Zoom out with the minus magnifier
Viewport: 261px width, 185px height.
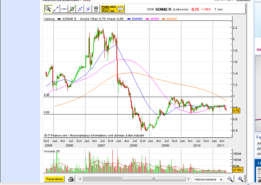(x=230, y=179)
